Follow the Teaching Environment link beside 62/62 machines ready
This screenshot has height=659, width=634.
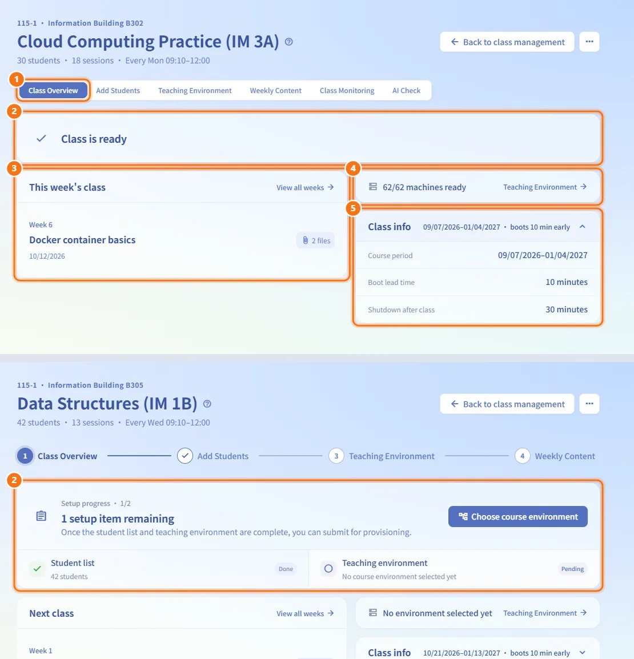click(545, 187)
